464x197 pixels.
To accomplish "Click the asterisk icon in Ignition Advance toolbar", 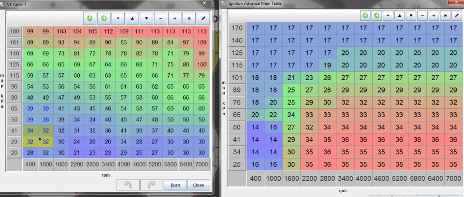I will [445, 15].
